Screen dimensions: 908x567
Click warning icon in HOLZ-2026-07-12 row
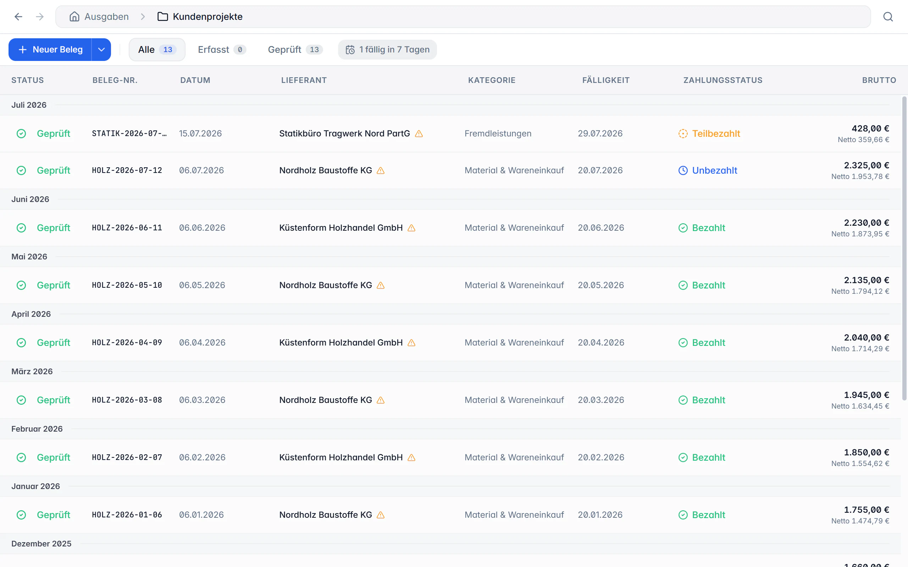coord(381,170)
